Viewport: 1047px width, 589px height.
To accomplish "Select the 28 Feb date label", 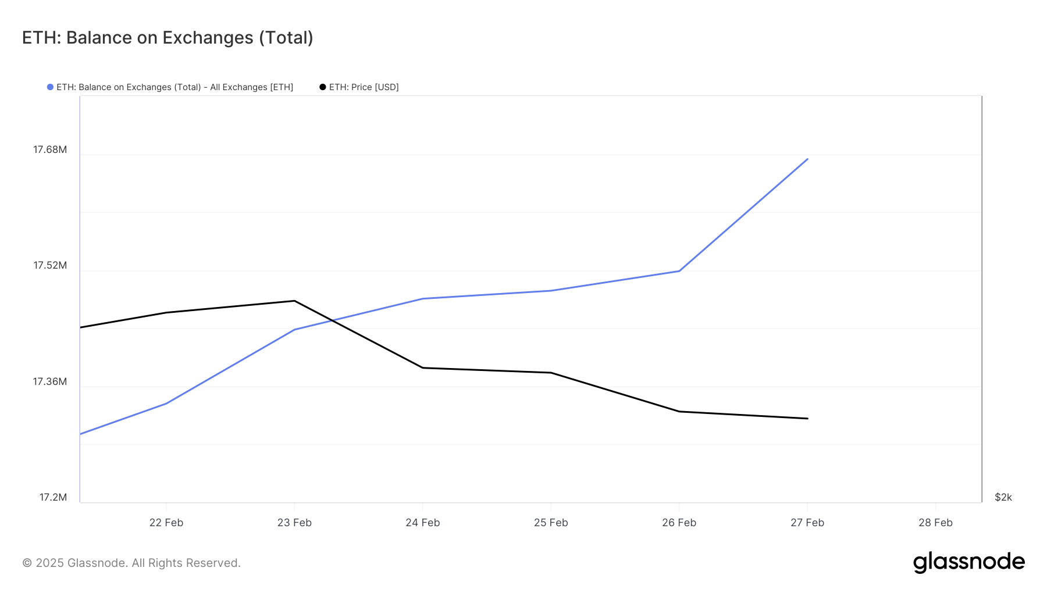I will 935,523.
